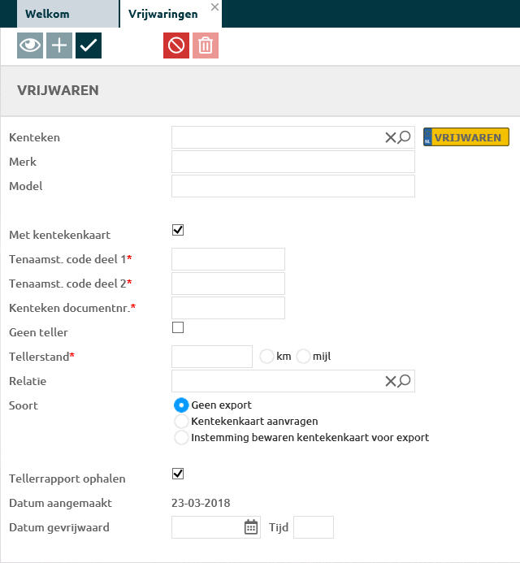The image size is (520, 563).
Task: Open calendar picker for Datum gevrijwaard
Action: [x=251, y=528]
